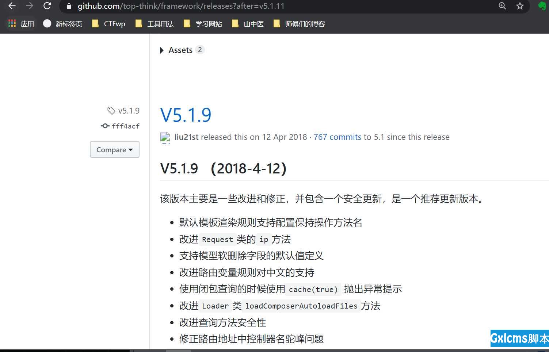Click the Assets count badge 2
The height and width of the screenshot is (352, 549).
(200, 50)
